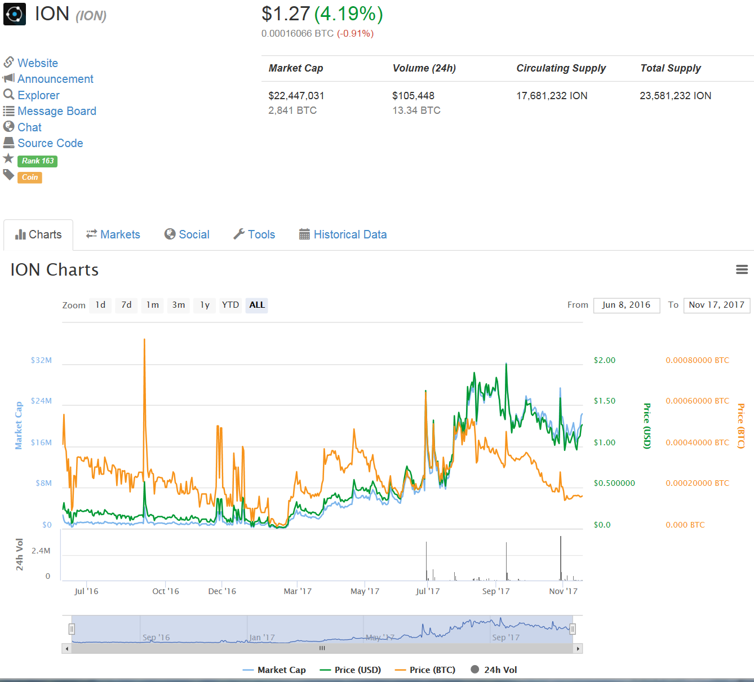Set chart zoom to 1y
This screenshot has width=754, height=682.
205,305
